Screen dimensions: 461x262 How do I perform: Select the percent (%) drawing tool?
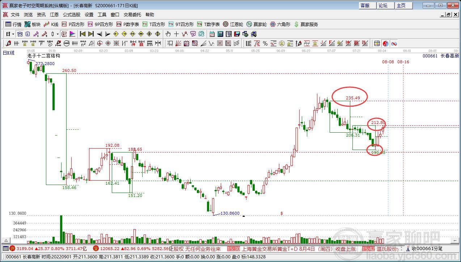coord(265,44)
